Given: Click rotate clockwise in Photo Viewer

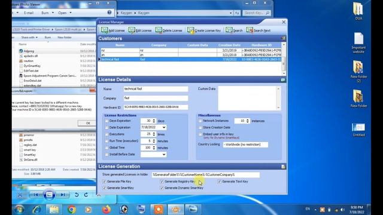Looking at the screenshot, I should [x=86, y=195].
